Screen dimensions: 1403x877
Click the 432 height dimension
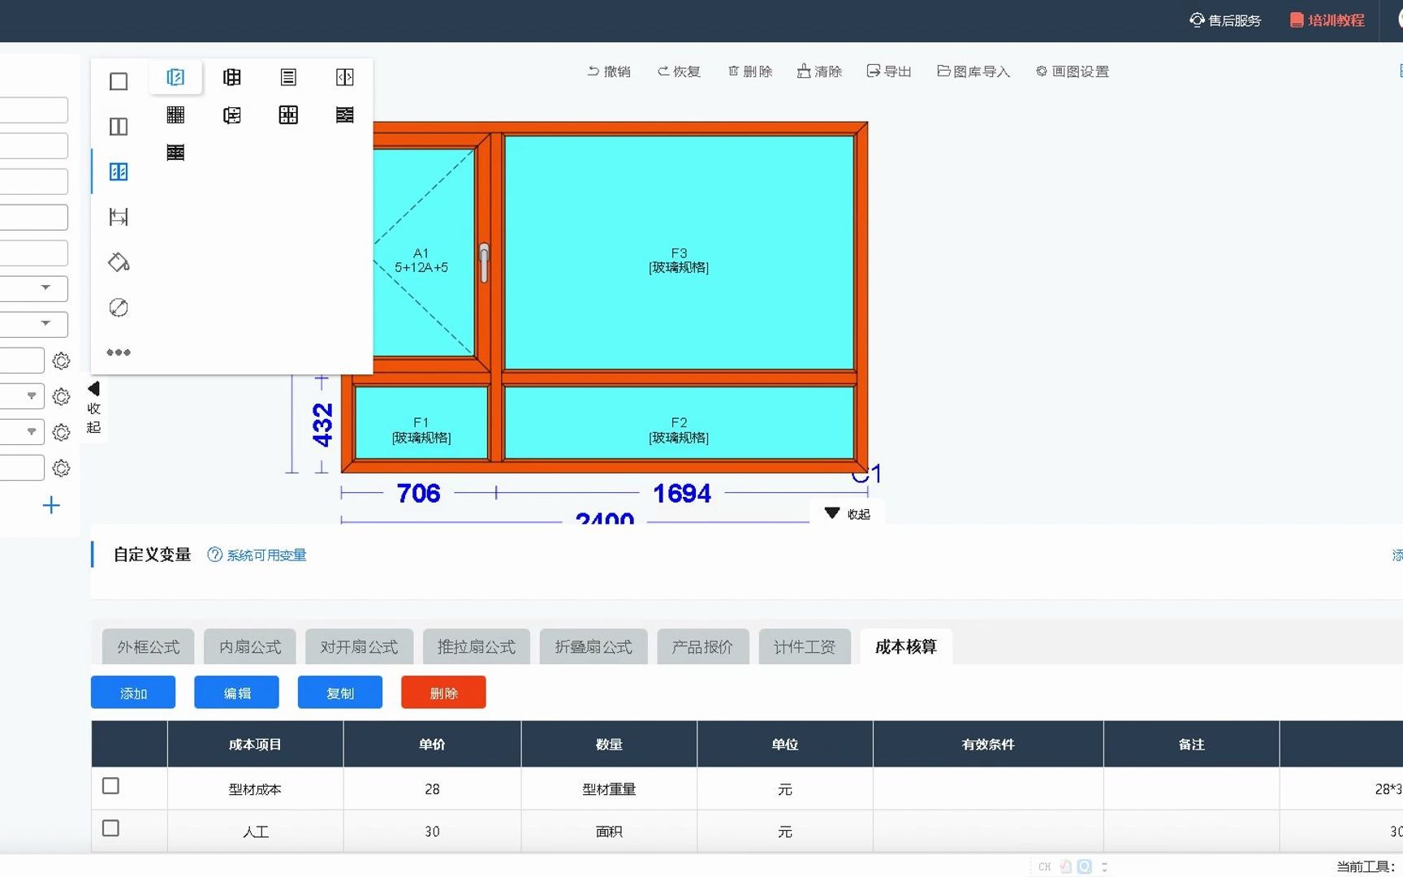(x=322, y=425)
